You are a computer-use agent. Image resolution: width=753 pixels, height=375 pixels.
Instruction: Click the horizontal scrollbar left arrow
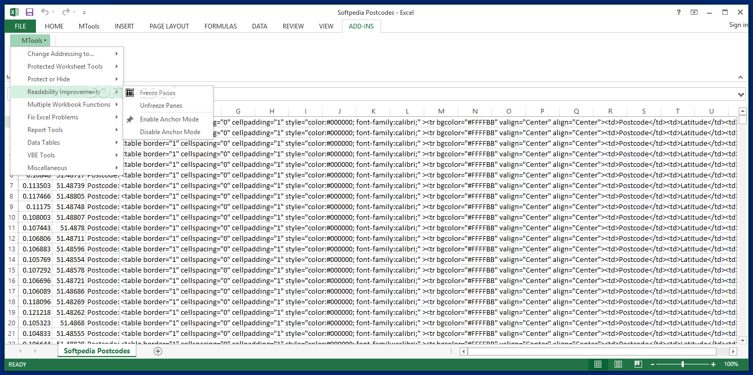(463, 351)
